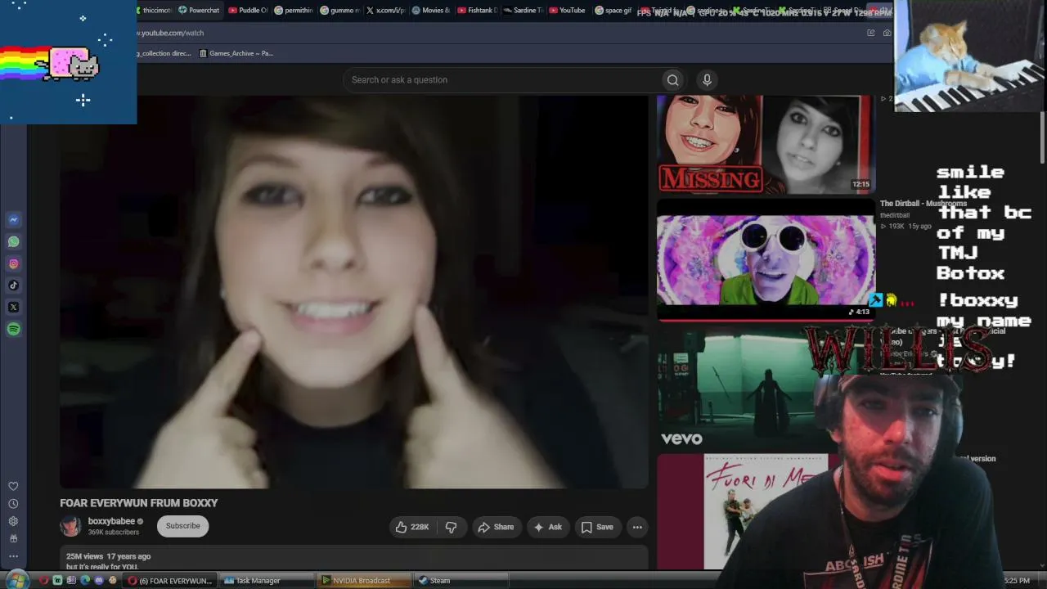Click the Ask button under the video
The width and height of the screenshot is (1047, 589).
click(548, 527)
